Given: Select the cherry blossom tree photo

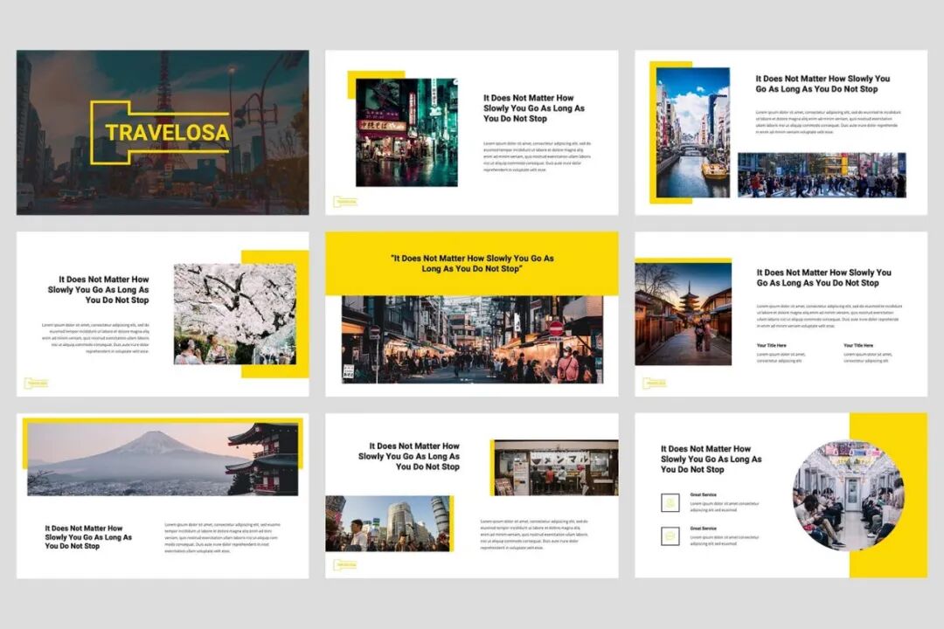Looking at the screenshot, I should [x=235, y=314].
